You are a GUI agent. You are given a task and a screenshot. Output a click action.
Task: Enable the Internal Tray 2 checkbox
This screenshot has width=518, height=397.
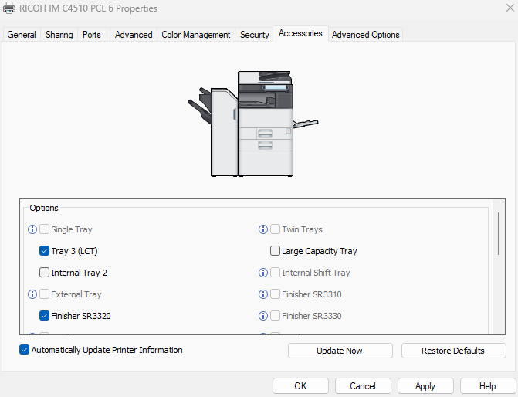pyautogui.click(x=44, y=273)
